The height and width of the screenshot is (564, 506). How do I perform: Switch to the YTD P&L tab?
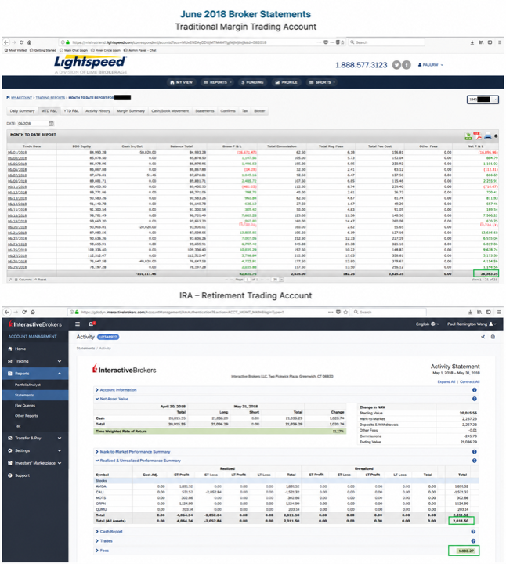(x=71, y=110)
